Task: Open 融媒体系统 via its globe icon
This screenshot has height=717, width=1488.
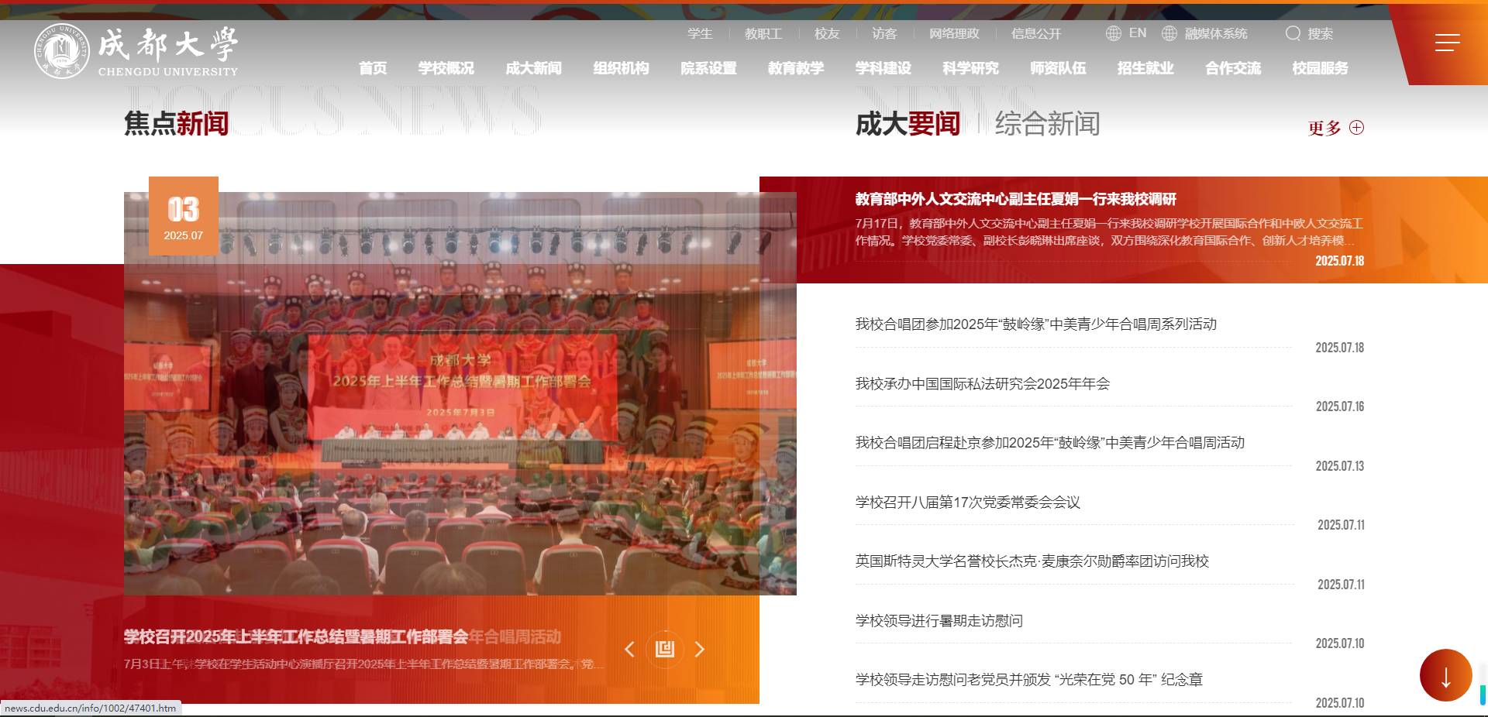Action: (1169, 33)
